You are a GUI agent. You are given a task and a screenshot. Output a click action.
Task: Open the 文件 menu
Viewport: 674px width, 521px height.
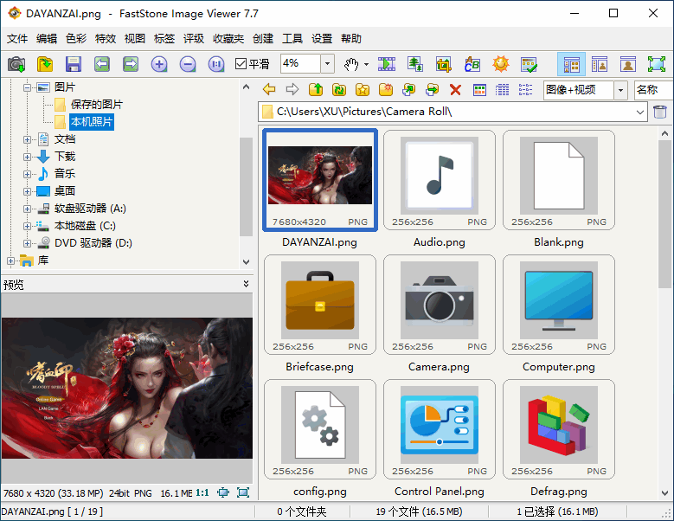[17, 39]
